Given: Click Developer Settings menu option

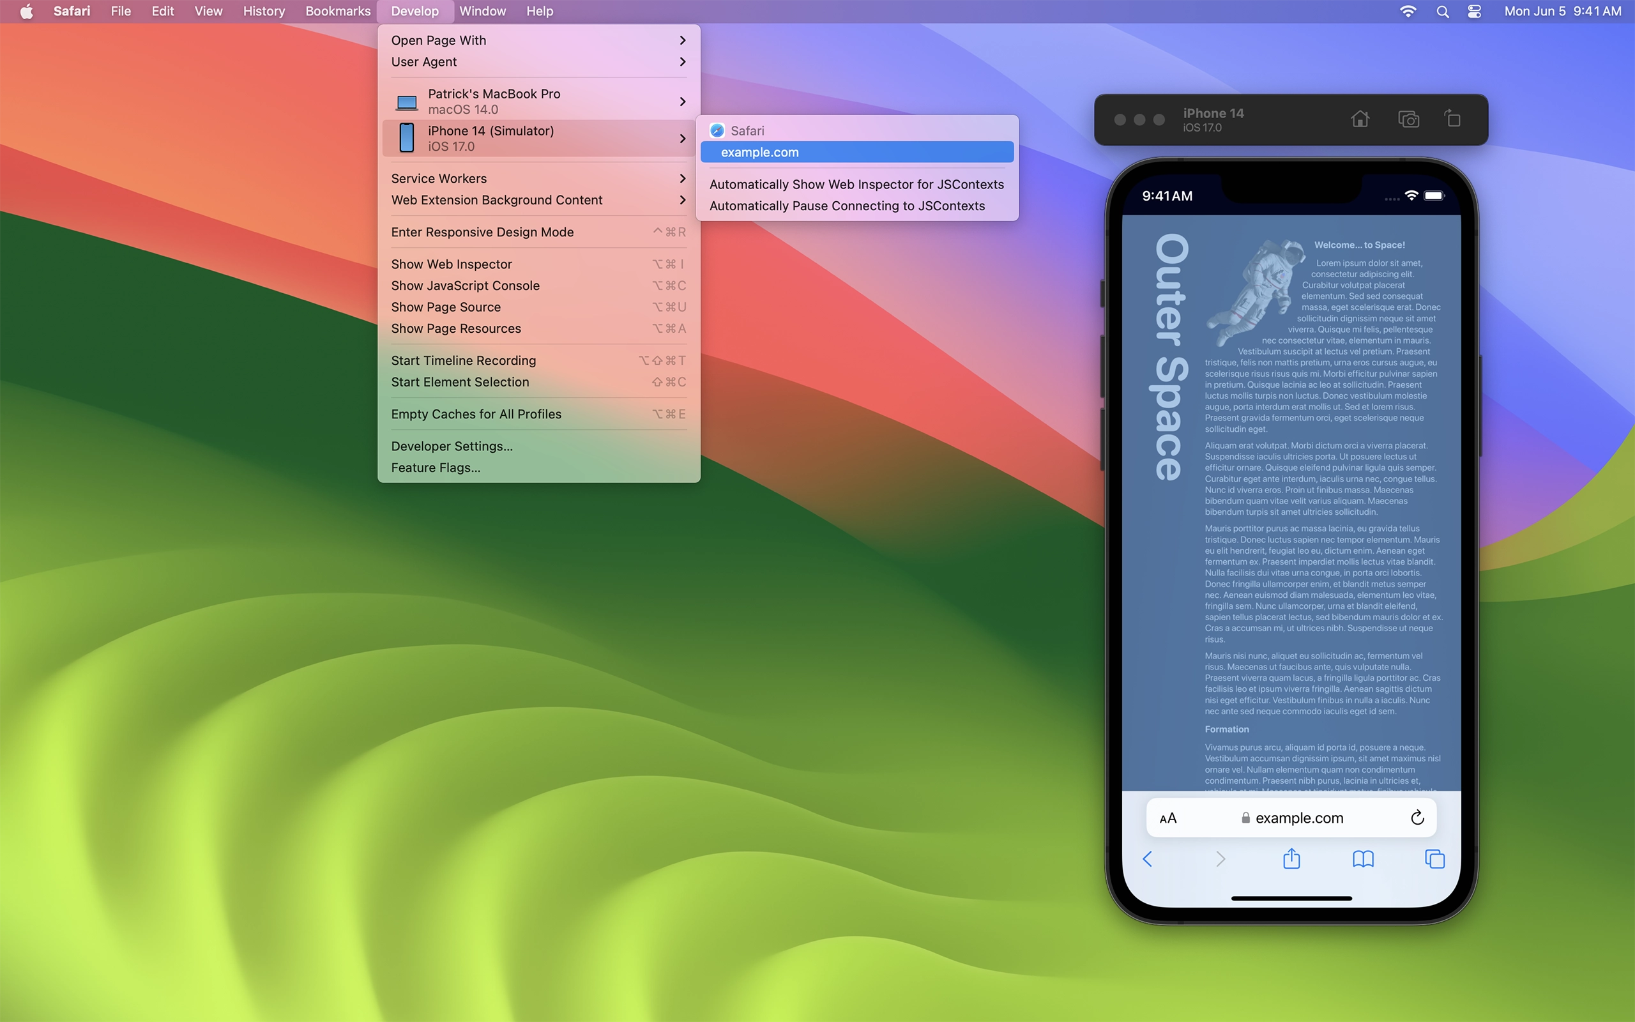Looking at the screenshot, I should click(x=451, y=445).
